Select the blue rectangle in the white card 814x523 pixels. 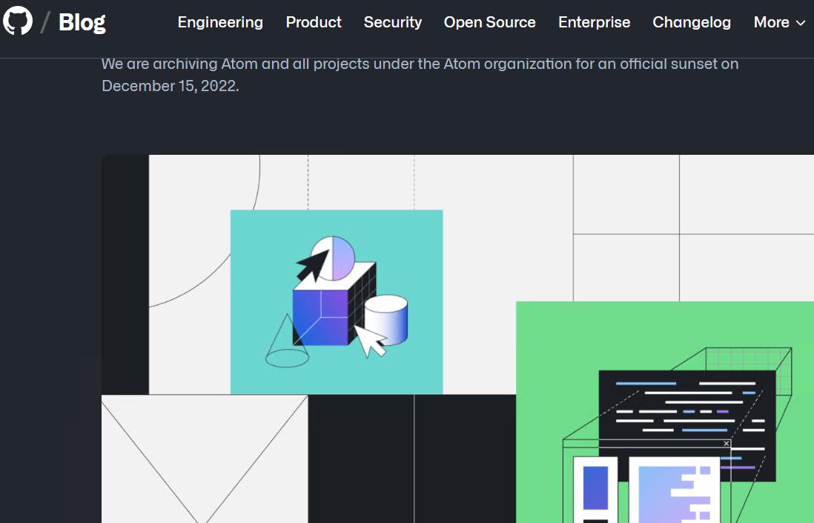tap(595, 488)
